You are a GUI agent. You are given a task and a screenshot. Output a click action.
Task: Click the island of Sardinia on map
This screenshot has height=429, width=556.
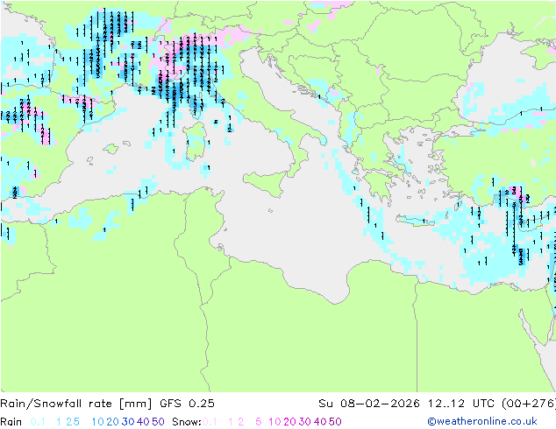coord(196,142)
